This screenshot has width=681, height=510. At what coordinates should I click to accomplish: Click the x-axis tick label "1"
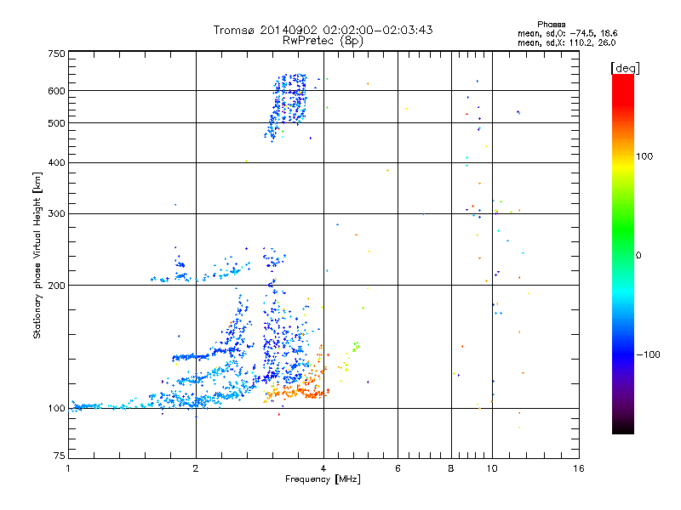point(68,468)
